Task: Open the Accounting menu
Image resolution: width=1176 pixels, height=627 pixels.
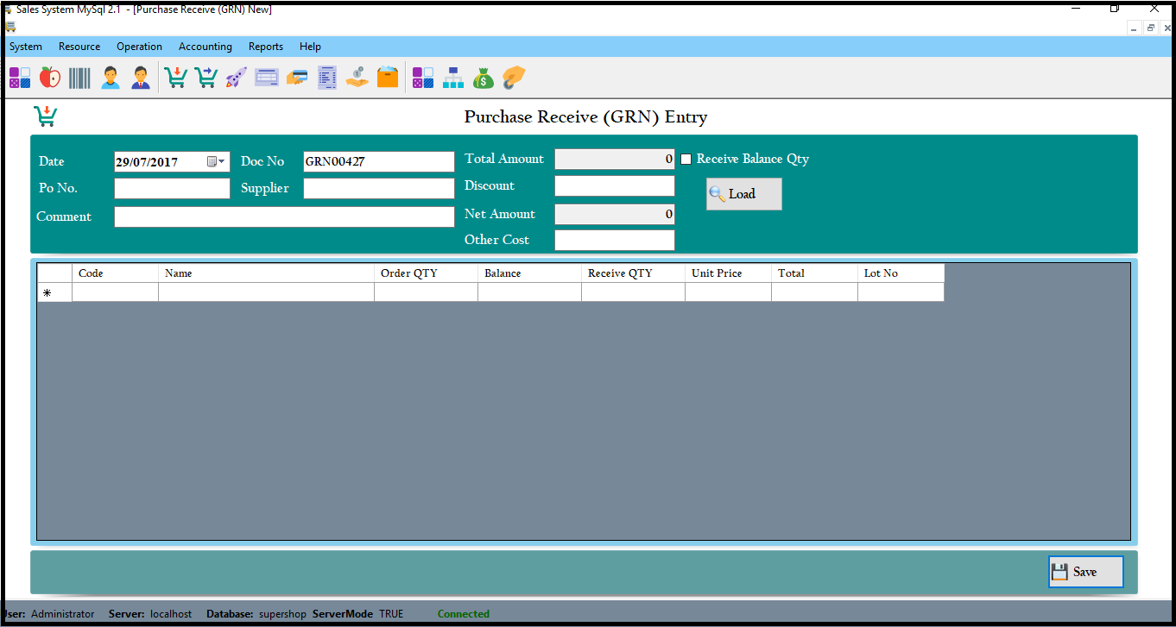Action: (x=205, y=47)
